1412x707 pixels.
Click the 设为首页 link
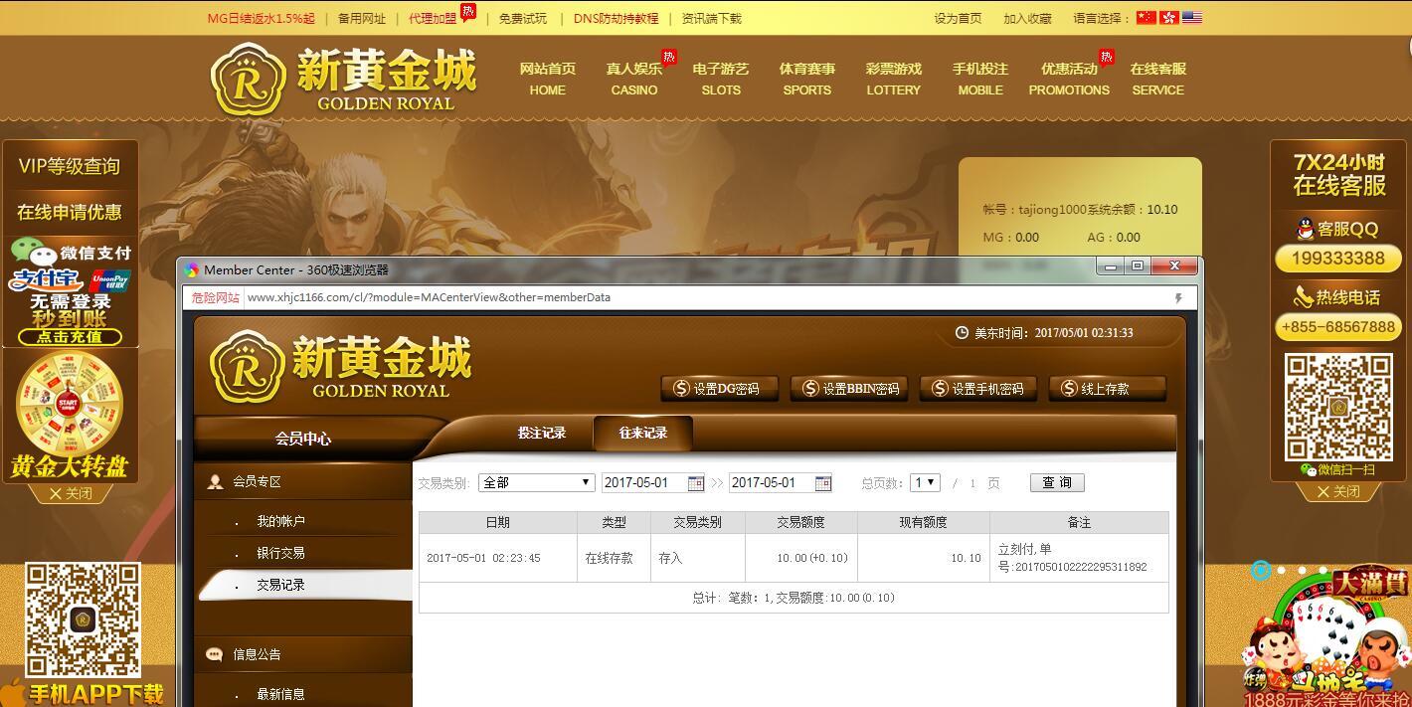click(x=958, y=18)
